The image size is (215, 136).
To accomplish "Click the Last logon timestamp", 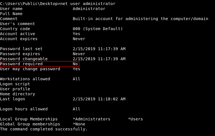I will pyautogui.click(x=99, y=99).
